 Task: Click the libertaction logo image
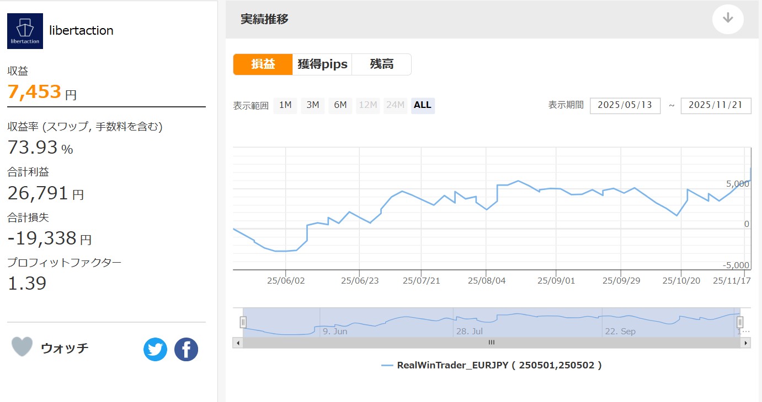(x=25, y=31)
